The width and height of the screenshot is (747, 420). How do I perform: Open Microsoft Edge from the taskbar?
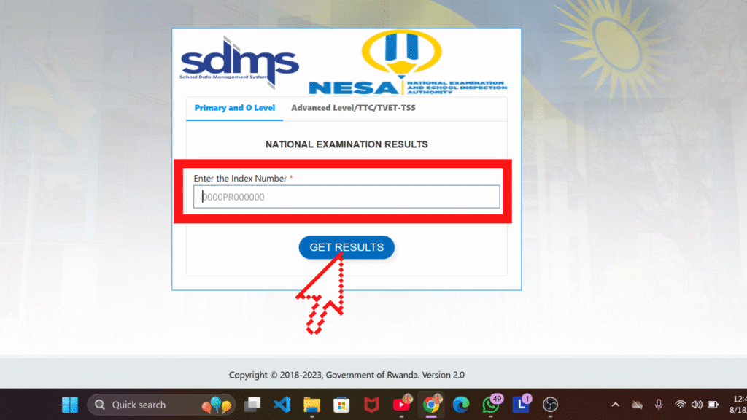click(461, 405)
